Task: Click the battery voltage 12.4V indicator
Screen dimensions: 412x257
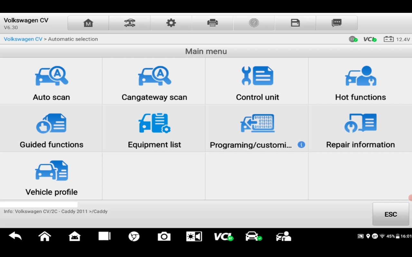Action: [397, 39]
